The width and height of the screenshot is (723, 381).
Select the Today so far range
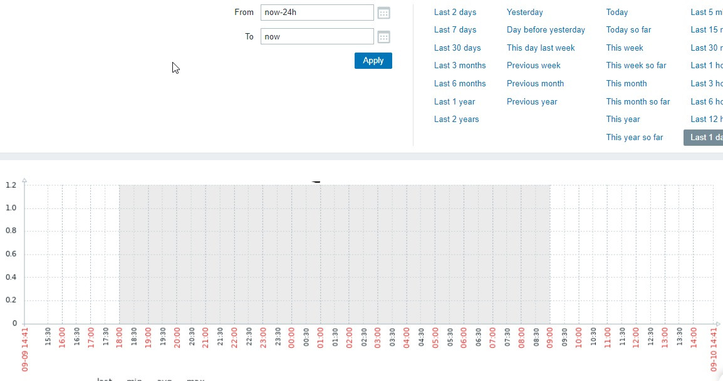coord(628,29)
